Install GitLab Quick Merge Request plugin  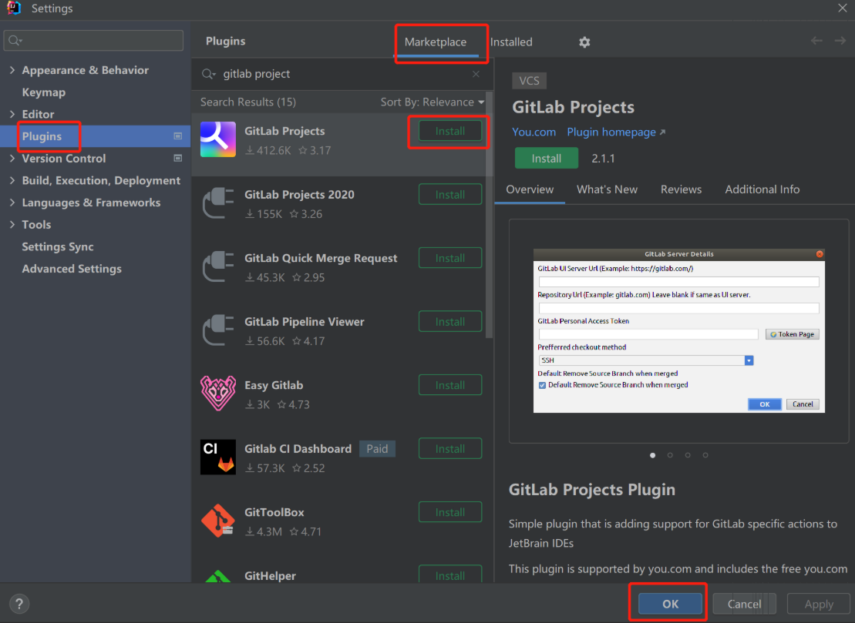click(x=449, y=258)
